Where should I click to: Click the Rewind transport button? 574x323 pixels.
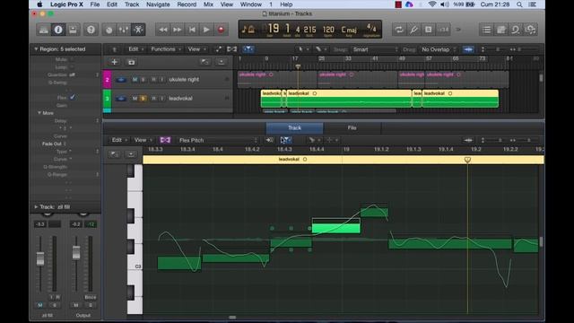pyautogui.click(x=163, y=30)
